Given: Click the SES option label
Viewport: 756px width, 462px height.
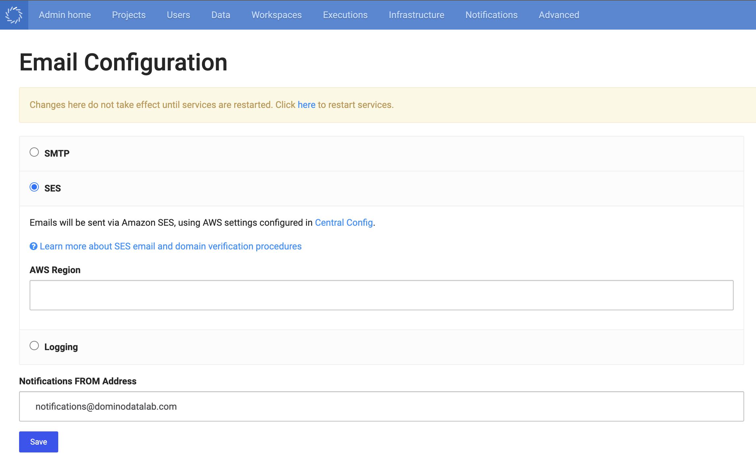Looking at the screenshot, I should (x=53, y=188).
